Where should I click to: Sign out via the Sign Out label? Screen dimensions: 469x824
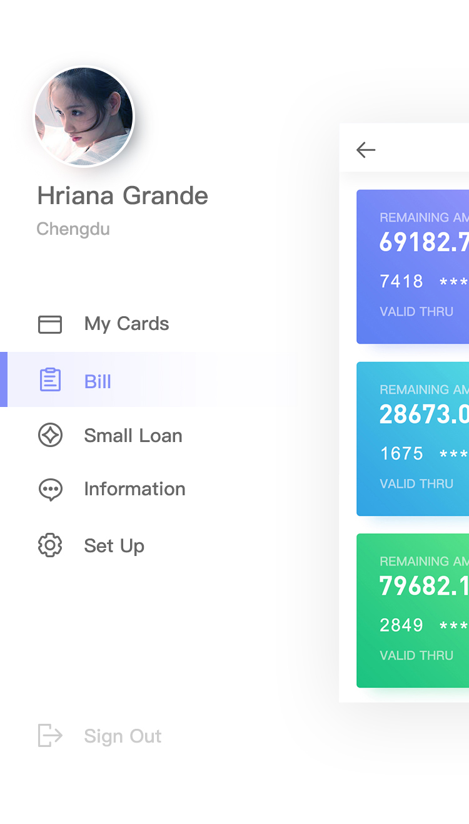click(x=123, y=736)
